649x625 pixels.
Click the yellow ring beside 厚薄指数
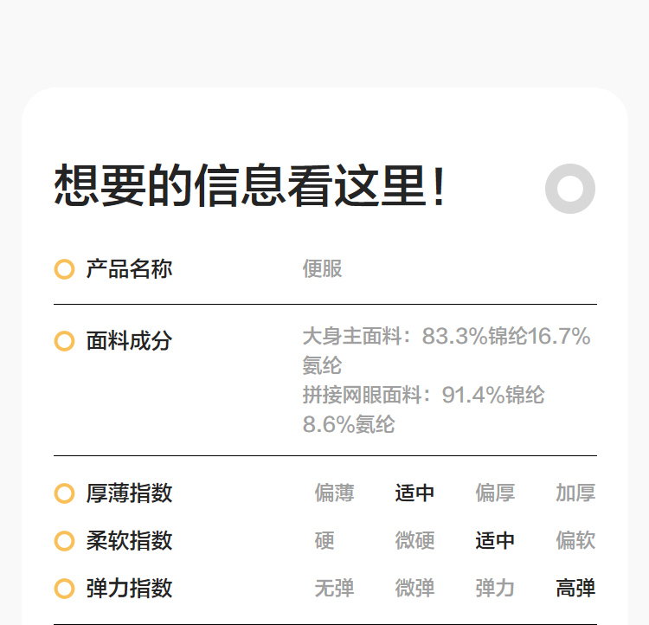64,493
